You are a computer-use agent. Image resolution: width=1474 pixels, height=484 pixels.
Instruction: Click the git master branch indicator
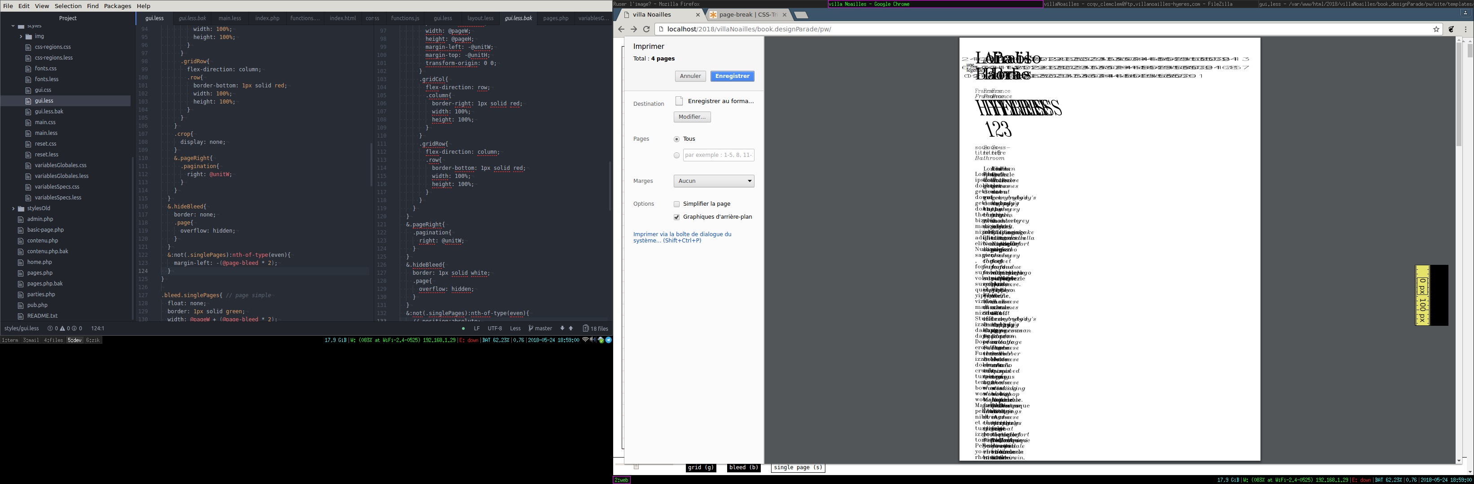(x=540, y=328)
